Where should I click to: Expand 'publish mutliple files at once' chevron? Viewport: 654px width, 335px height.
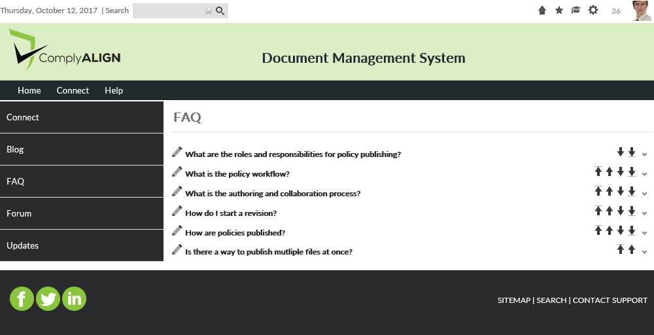tap(644, 252)
